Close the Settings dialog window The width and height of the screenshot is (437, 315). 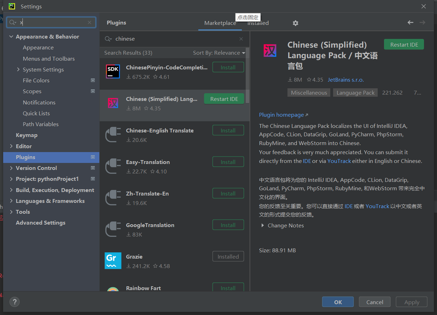click(424, 6)
